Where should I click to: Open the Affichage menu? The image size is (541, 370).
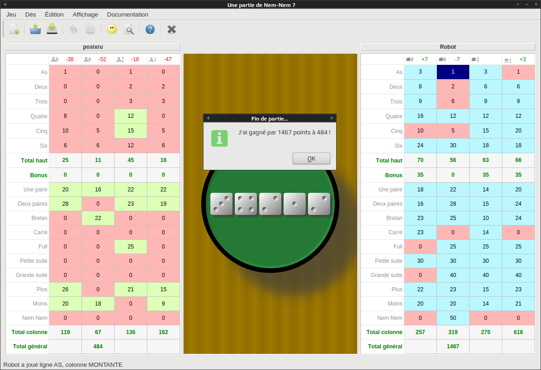click(85, 14)
